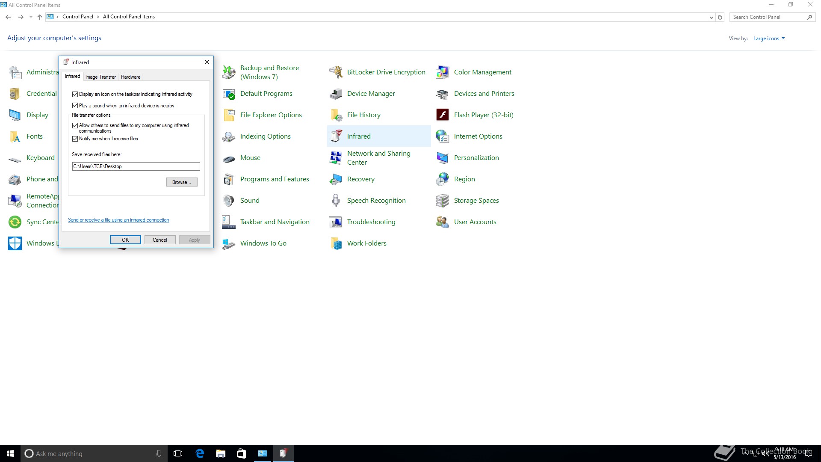Viewport: 821px width, 462px height.
Task: Open File Explorer from taskbar
Action: (221, 453)
